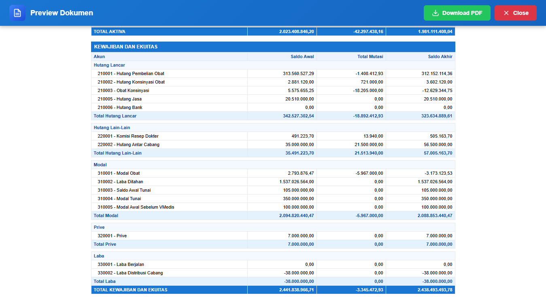Click the Total Hutang Lancar summary row
The image size is (546, 297).
click(x=273, y=116)
